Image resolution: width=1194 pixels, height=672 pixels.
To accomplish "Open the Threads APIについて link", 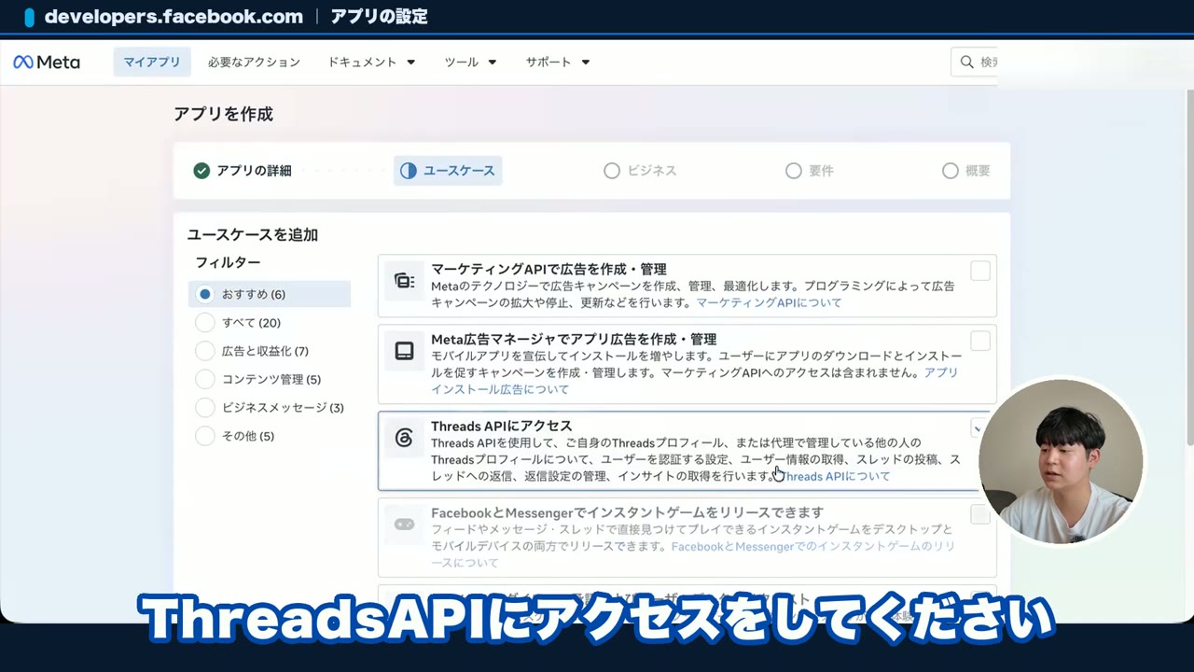I will click(836, 476).
